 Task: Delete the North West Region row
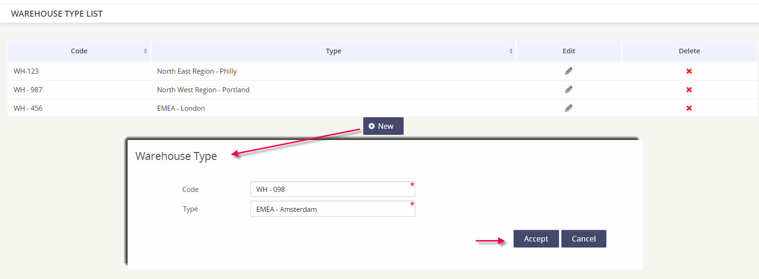(x=689, y=89)
